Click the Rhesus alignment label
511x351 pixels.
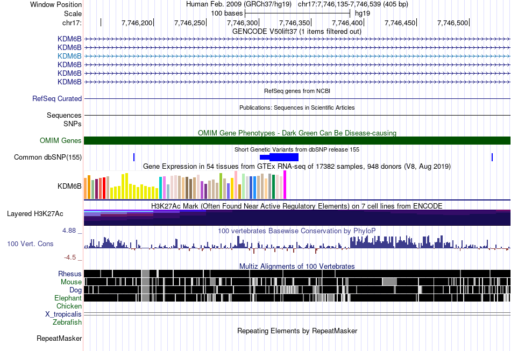tap(70, 274)
